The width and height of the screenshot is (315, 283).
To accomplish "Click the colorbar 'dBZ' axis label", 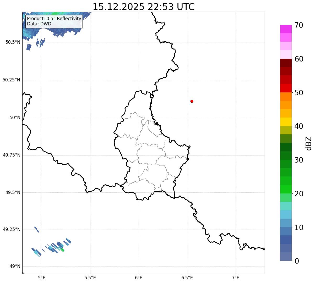I will coord(309,143).
